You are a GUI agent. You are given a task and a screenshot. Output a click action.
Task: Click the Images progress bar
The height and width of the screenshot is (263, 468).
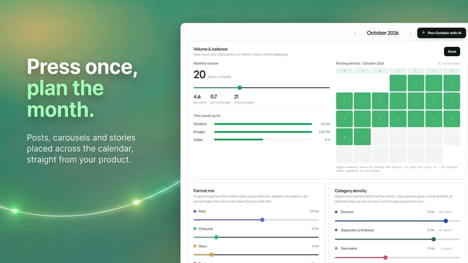click(263, 132)
